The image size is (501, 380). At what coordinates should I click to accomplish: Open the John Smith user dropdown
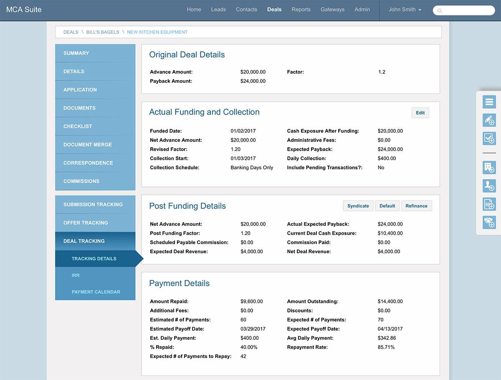405,10
